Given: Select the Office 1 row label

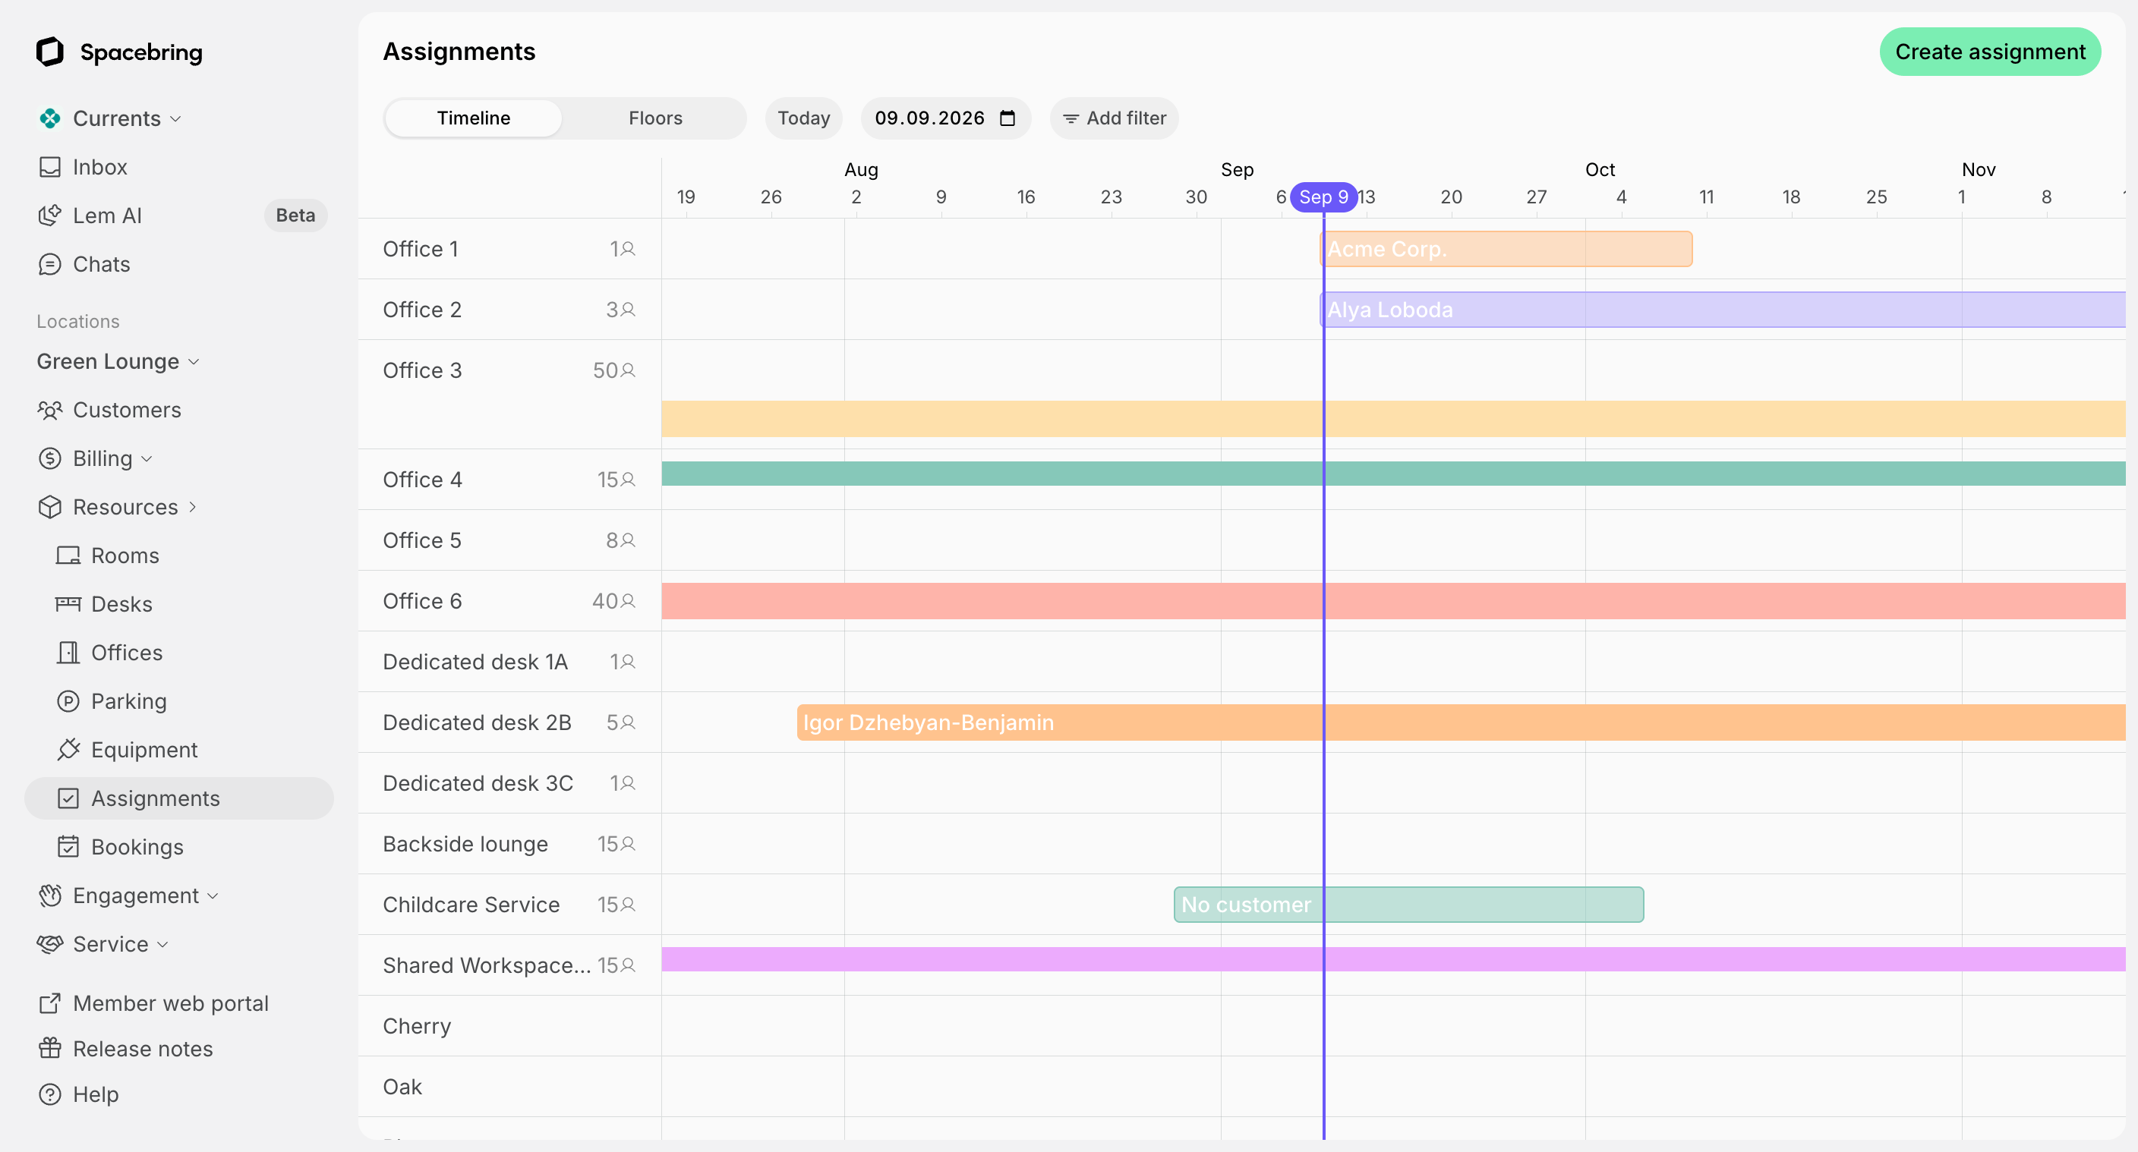Looking at the screenshot, I should click(420, 249).
